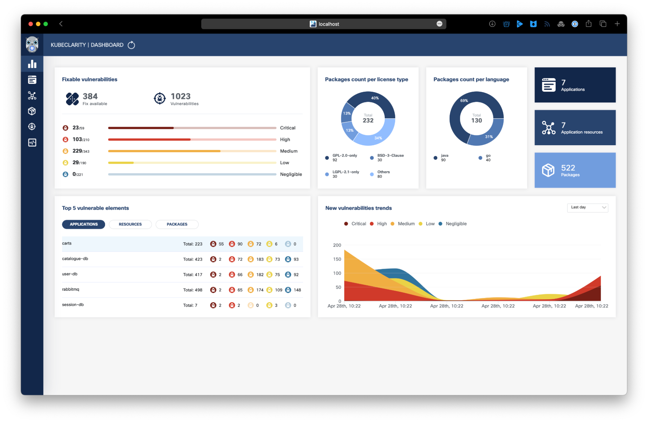Click the browser back arrow
The image size is (648, 423).
[x=61, y=24]
